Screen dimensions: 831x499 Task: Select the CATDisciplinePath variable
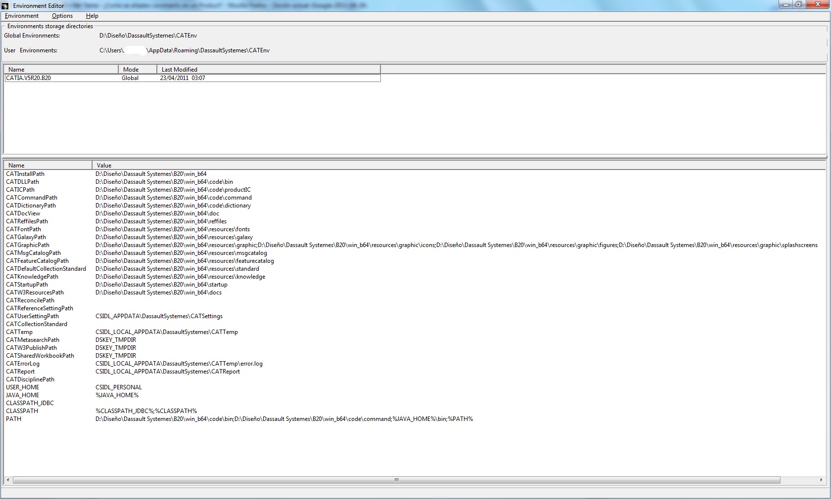pos(30,379)
